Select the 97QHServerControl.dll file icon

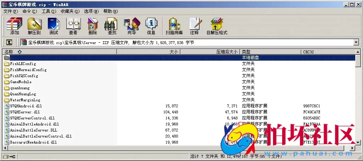[7, 118]
